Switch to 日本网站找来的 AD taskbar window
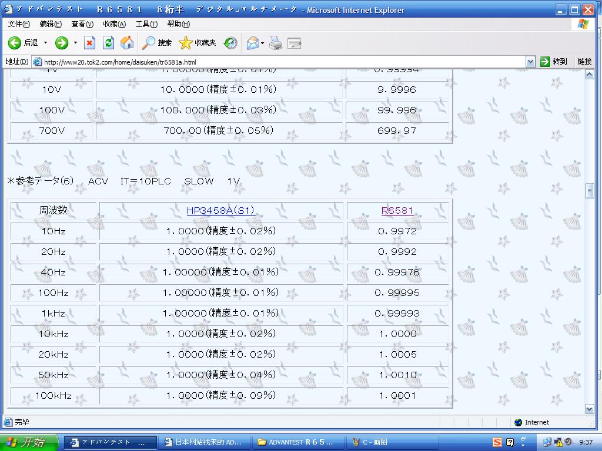Viewport: 602px width, 451px height. coord(205,442)
